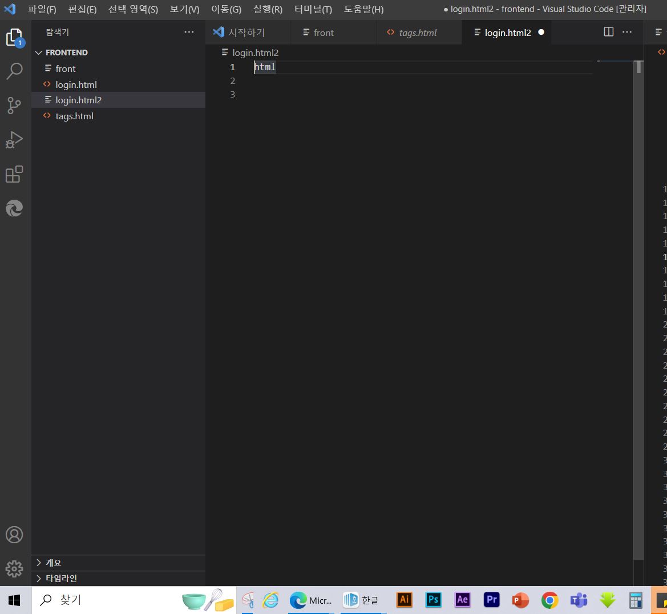Open Windows Start menu

[14, 600]
